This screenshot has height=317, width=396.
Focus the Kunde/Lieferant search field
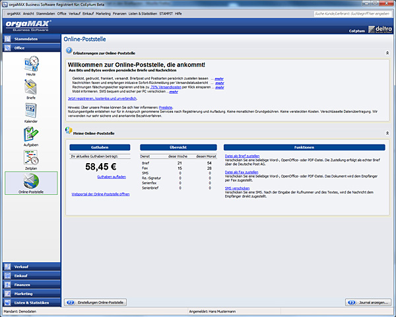352,14
